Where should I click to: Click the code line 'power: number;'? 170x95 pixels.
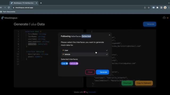(35, 57)
